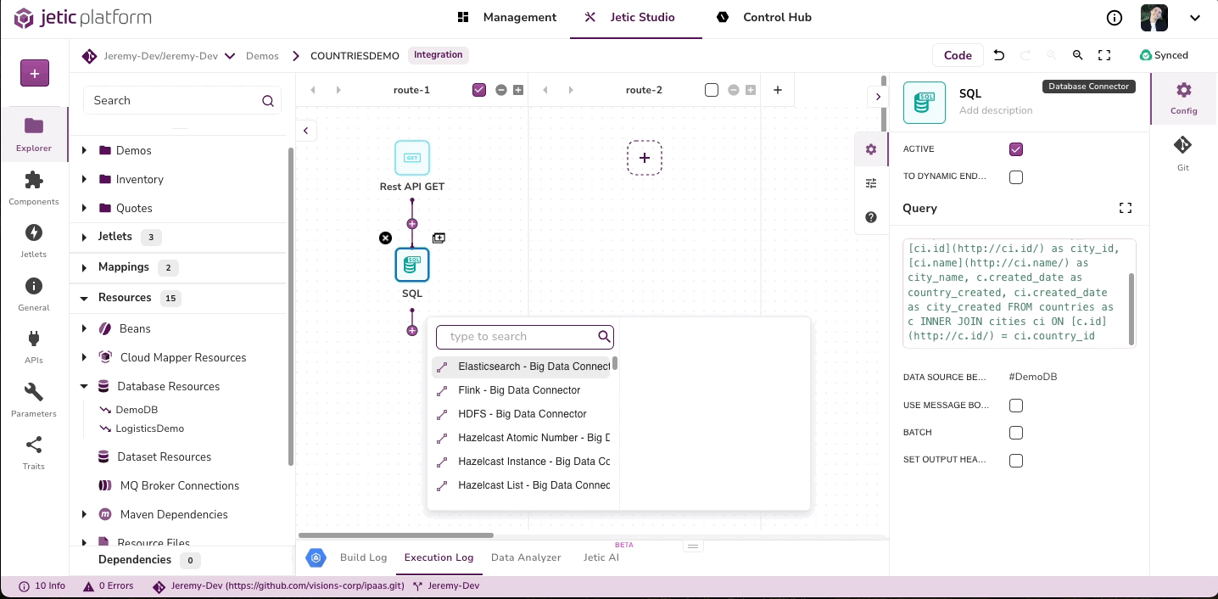Switch to the Management tab
The image size is (1218, 599).
(507, 17)
